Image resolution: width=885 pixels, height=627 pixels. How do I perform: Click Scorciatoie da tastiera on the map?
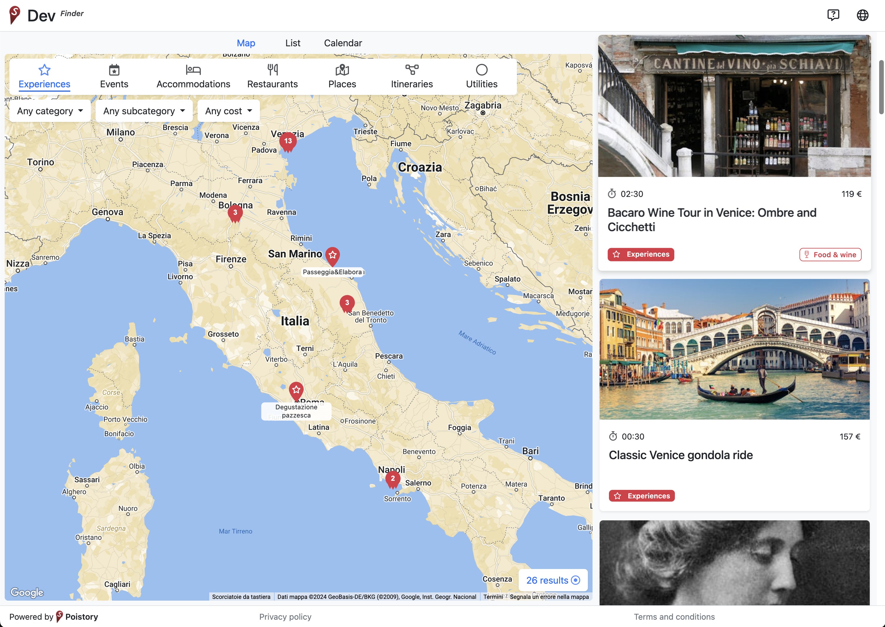pos(241,597)
